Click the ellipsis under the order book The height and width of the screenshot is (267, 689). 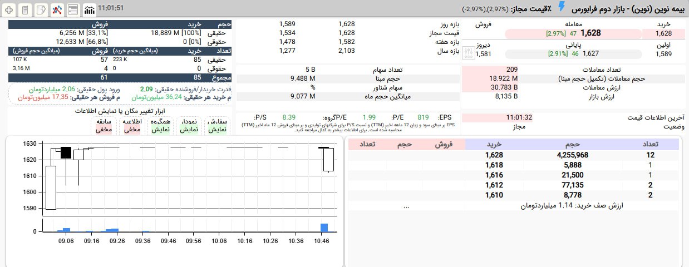pyautogui.click(x=406, y=206)
